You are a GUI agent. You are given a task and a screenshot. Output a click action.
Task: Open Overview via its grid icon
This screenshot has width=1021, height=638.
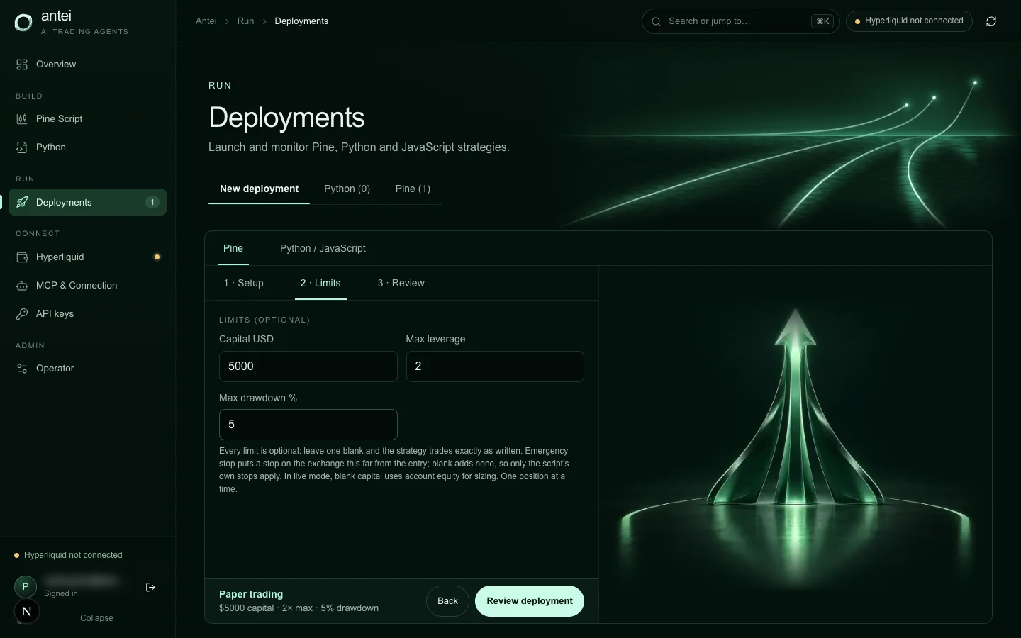pos(22,65)
